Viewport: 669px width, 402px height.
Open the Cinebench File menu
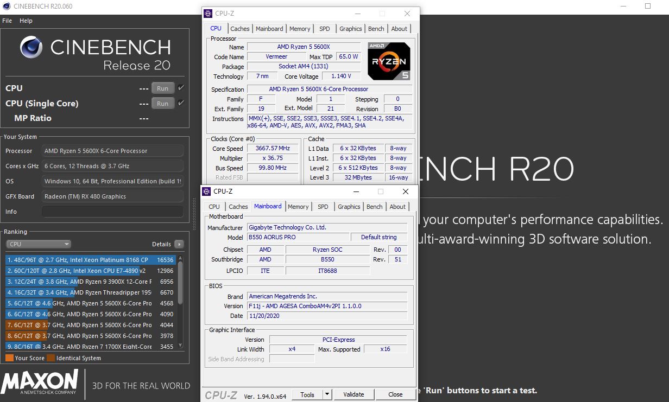[7, 21]
